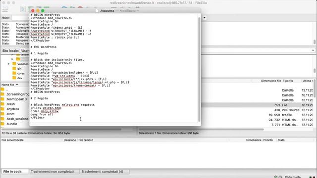Click the speed-limit icon left of Coda: vuota

click(280, 177)
